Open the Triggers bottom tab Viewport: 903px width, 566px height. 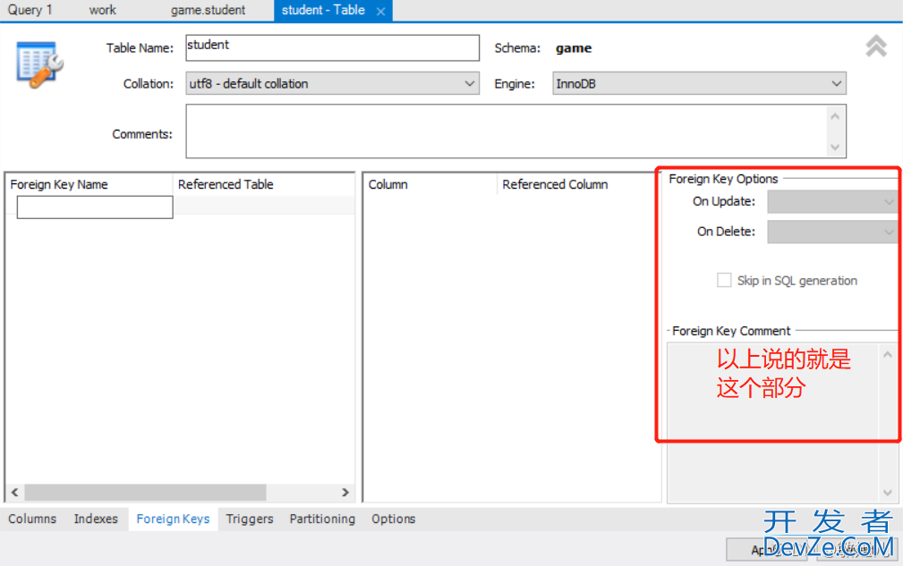pyautogui.click(x=250, y=519)
